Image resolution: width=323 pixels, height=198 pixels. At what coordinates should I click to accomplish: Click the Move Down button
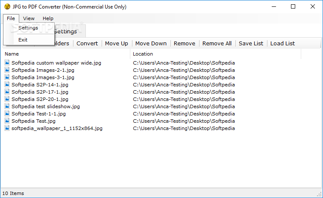click(x=151, y=44)
